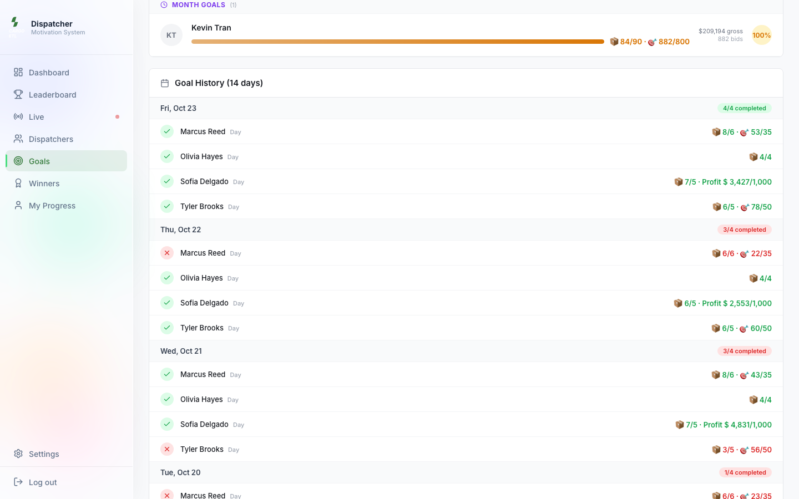Image resolution: width=799 pixels, height=499 pixels.
Task: Click the Dispatchers people icon
Action: coord(18,139)
